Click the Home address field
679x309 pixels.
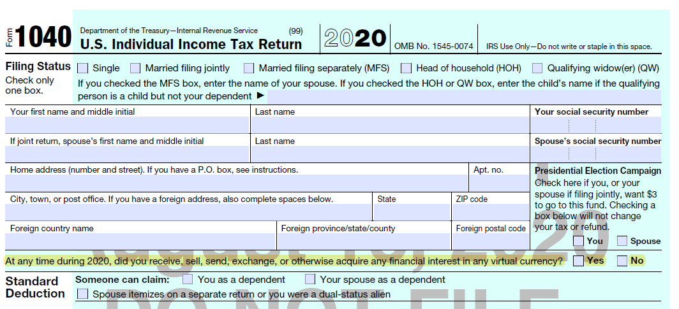coord(236,183)
